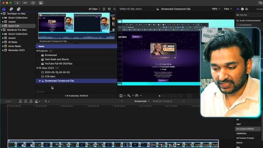Open the enhancements magic wand icon
This screenshot has width=263, height=148.
tap(129, 96)
